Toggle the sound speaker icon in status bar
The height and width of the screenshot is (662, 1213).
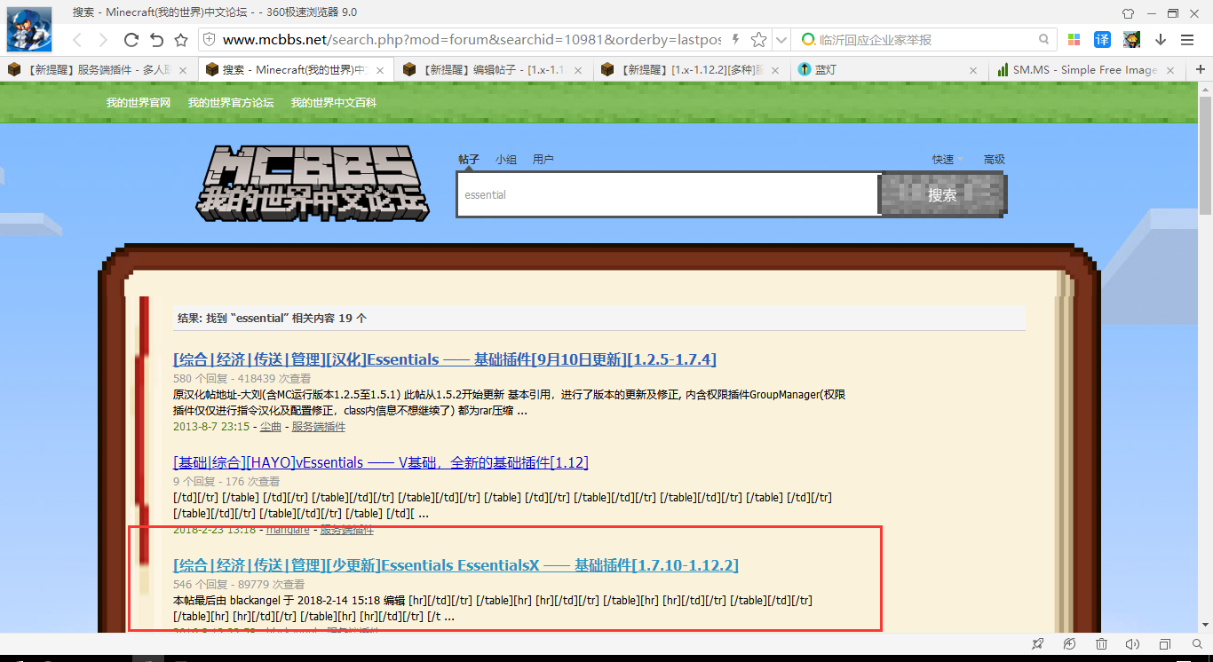(x=1133, y=643)
